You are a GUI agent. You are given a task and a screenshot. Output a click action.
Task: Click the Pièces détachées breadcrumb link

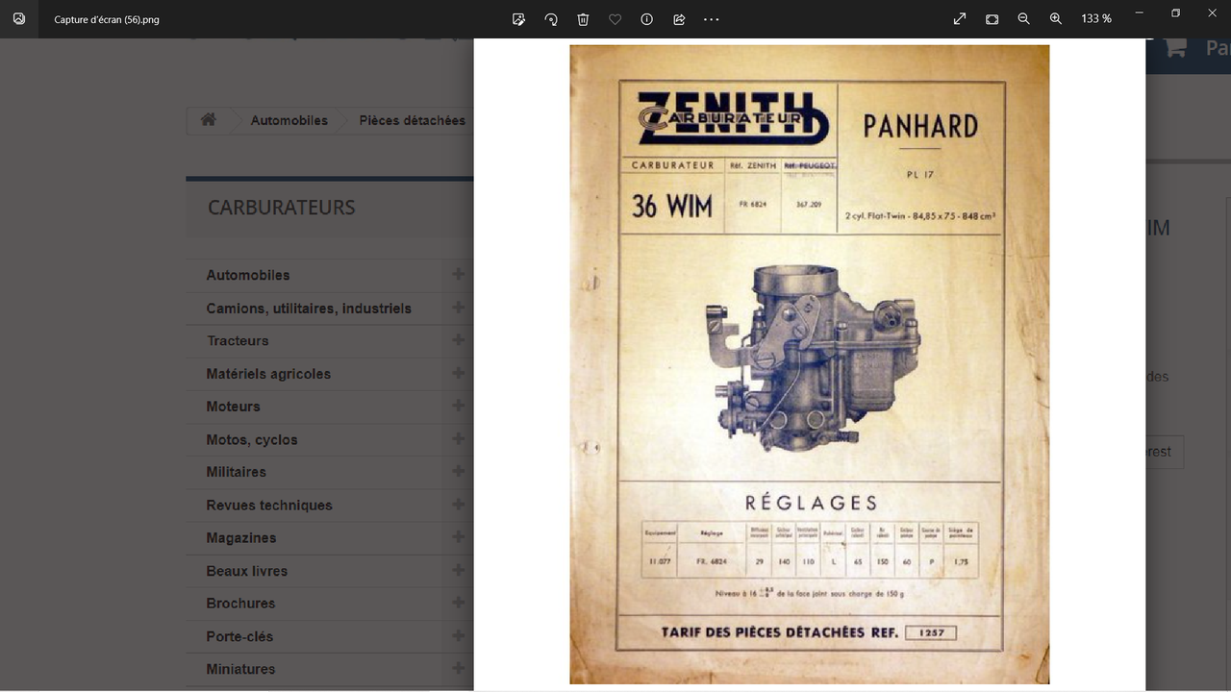[413, 120]
